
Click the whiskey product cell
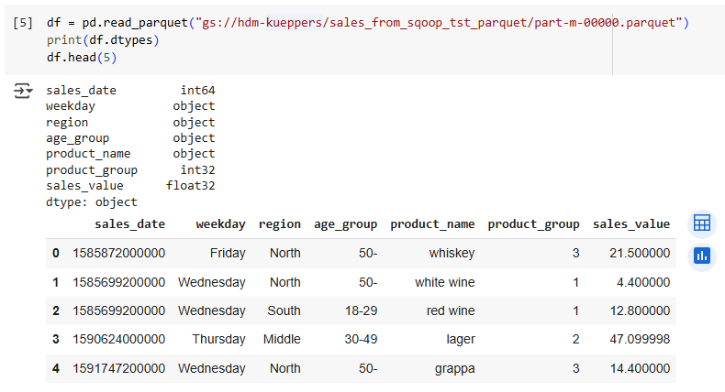point(452,253)
